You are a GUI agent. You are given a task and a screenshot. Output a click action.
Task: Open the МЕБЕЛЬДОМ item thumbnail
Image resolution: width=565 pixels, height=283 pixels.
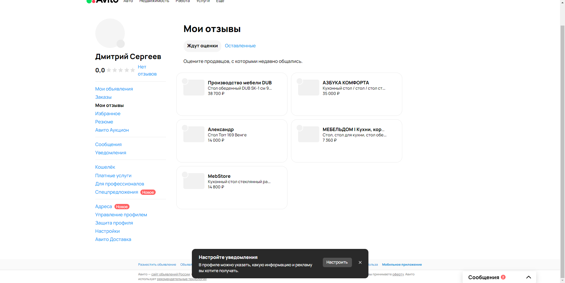[309, 134]
